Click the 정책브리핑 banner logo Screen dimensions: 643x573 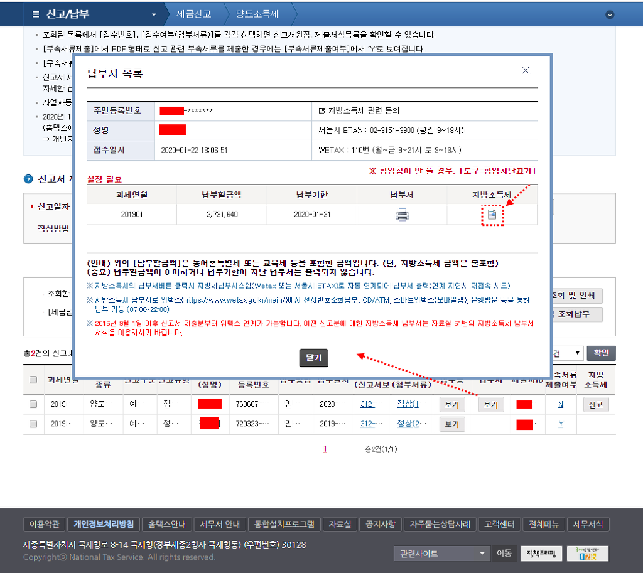(541, 554)
